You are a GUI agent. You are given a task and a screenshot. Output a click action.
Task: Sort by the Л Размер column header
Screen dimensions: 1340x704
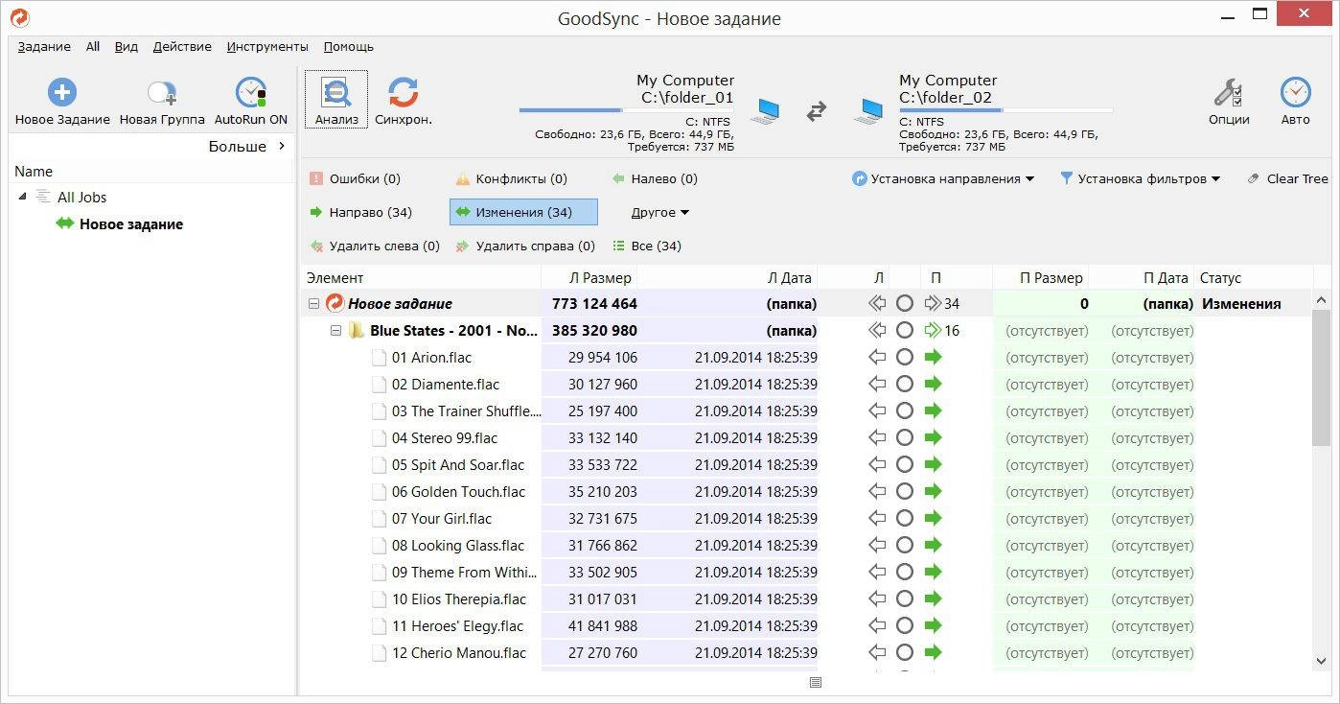pyautogui.click(x=589, y=278)
